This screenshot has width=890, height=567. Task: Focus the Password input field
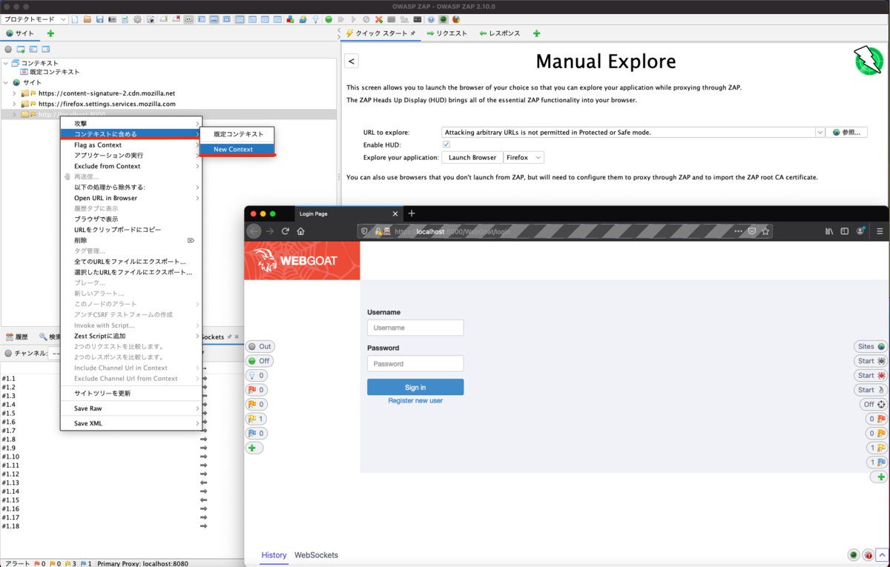415,363
